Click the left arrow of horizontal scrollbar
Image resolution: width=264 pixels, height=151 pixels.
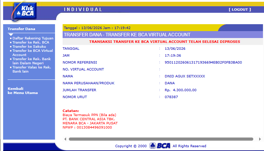tap(65, 139)
